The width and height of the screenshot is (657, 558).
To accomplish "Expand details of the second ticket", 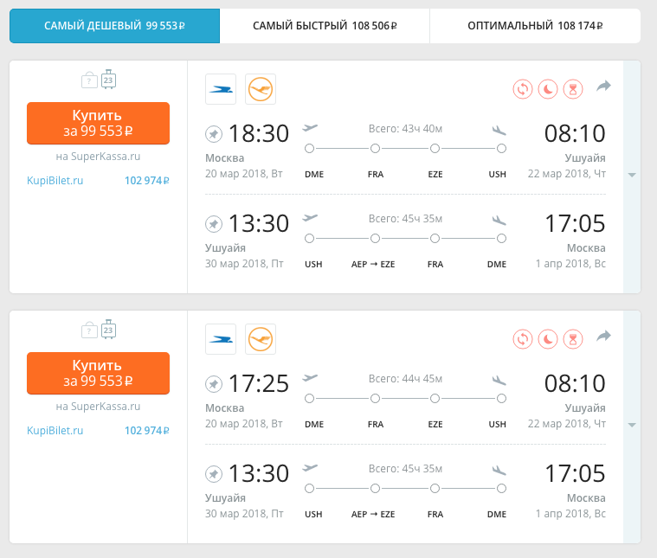I will click(x=632, y=425).
